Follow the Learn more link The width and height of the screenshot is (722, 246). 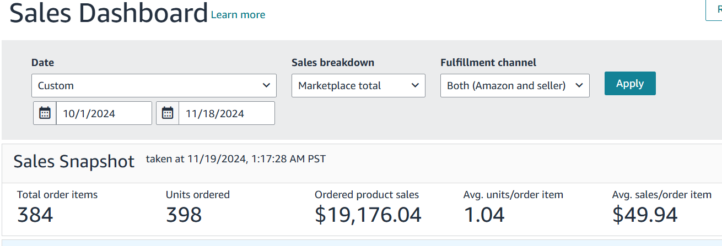[x=238, y=15]
